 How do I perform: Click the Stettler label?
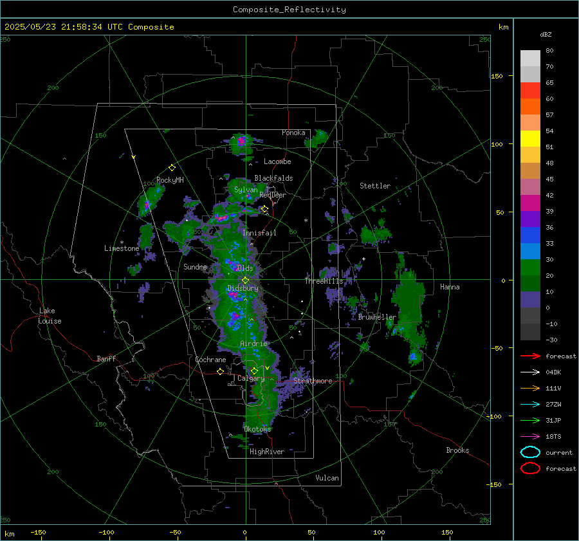375,186
